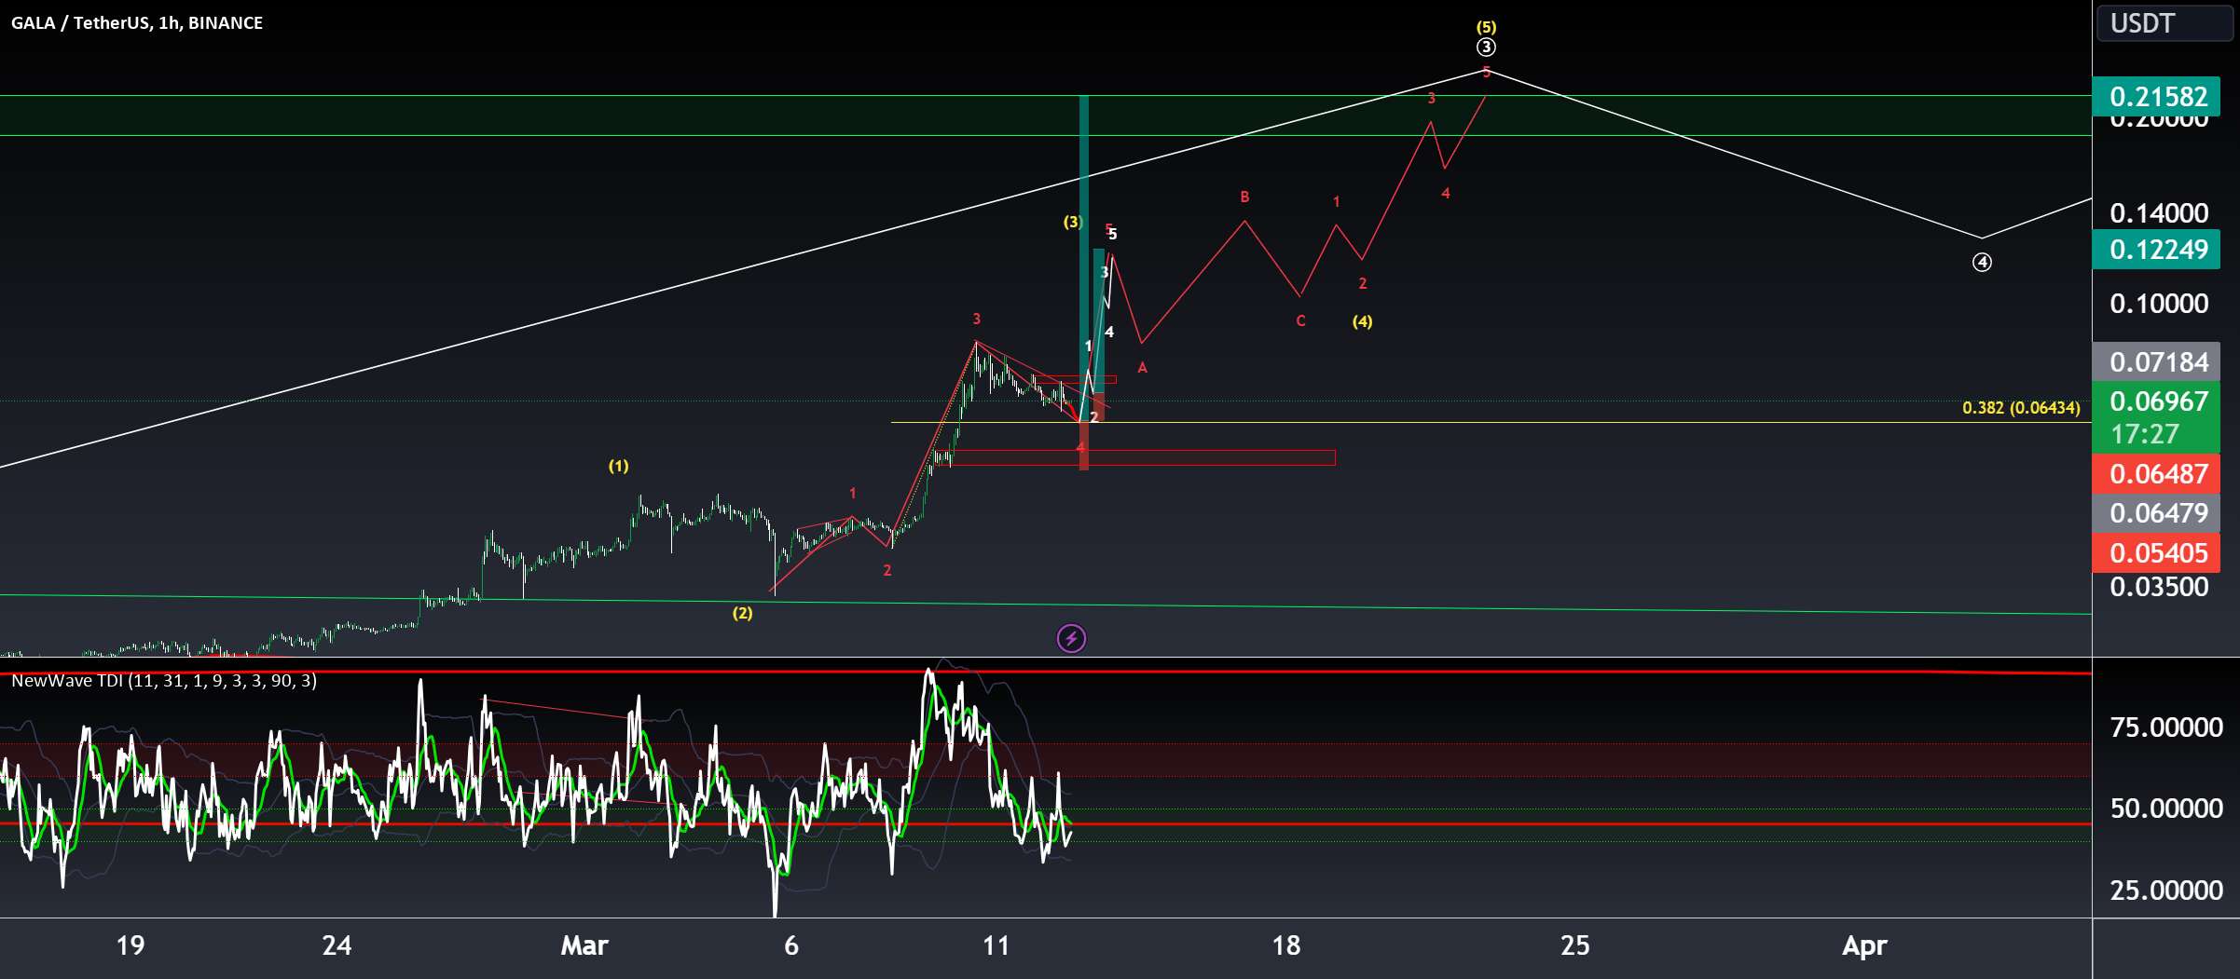Click the Fibonacci 0.382 (0.06434) label
The width and height of the screenshot is (2240, 979).
(x=2021, y=408)
